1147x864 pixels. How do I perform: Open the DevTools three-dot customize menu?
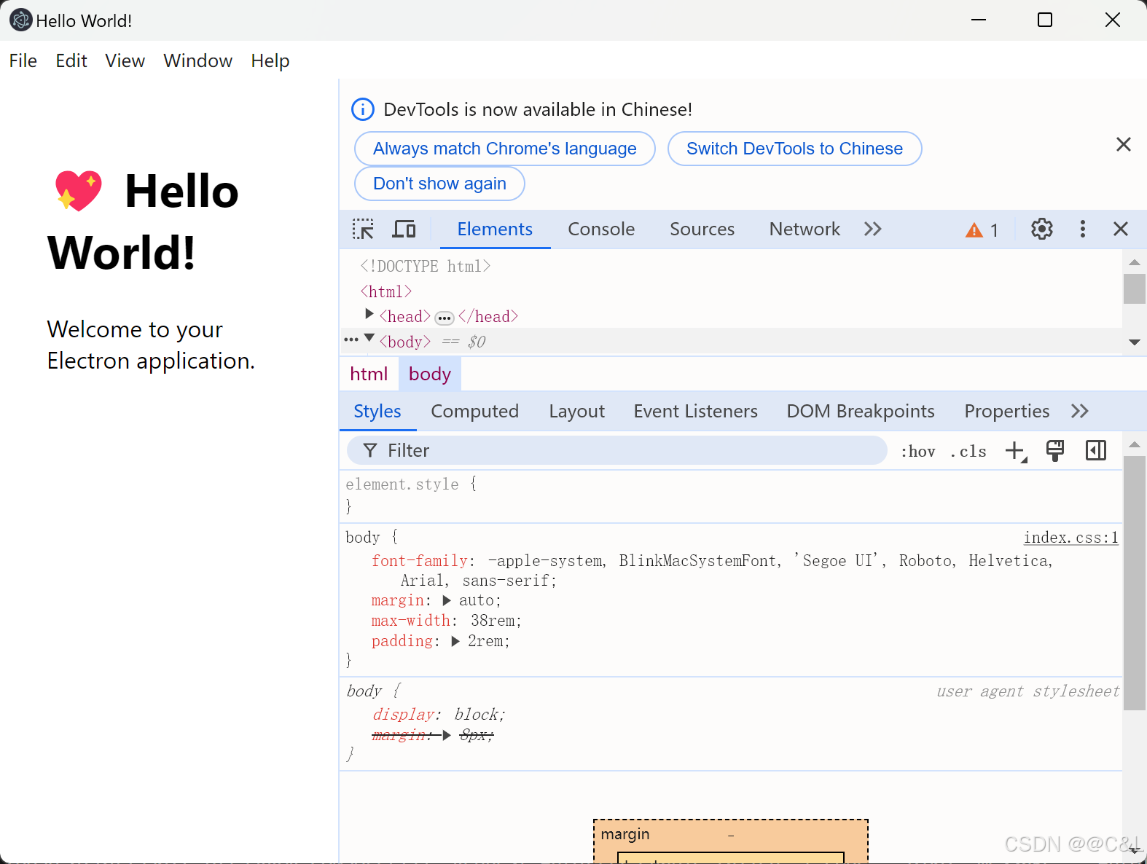[1083, 229]
